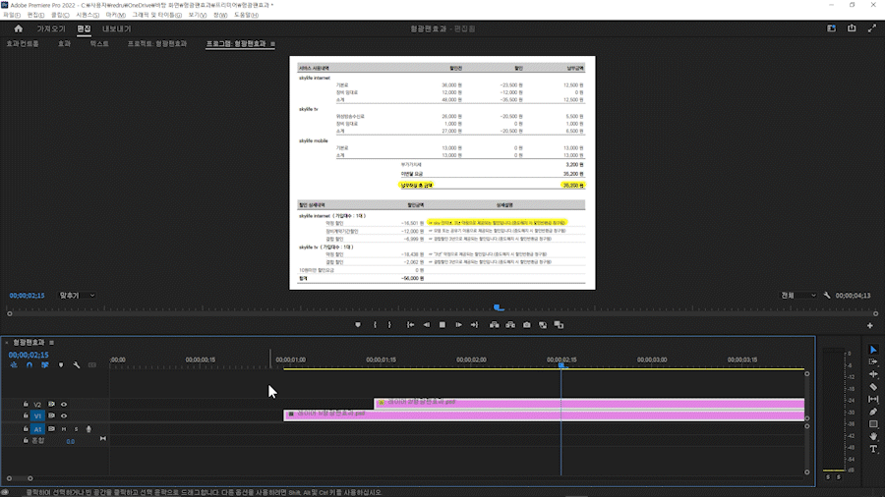
Task: Open the 시퀀스 menu
Action: pyautogui.click(x=88, y=15)
